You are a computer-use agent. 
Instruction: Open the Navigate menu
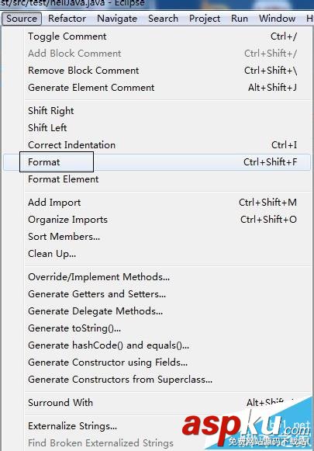pos(117,19)
